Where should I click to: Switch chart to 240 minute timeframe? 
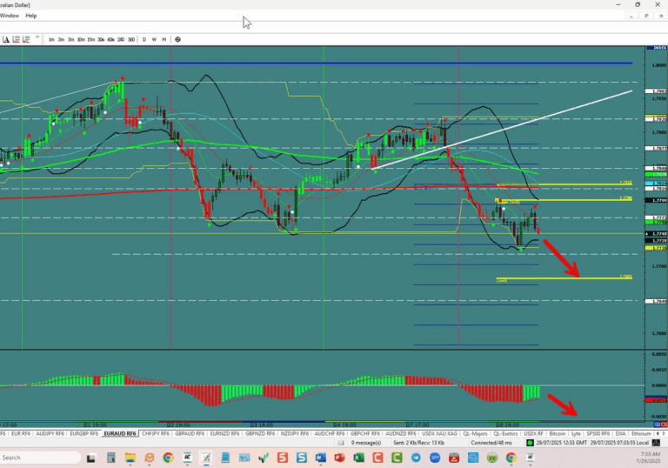[121, 40]
